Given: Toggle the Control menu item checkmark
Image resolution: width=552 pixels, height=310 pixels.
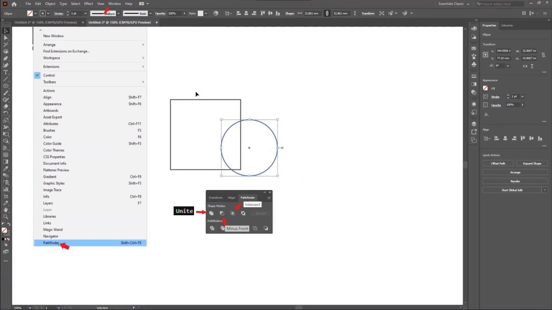Looking at the screenshot, I should tap(37, 75).
